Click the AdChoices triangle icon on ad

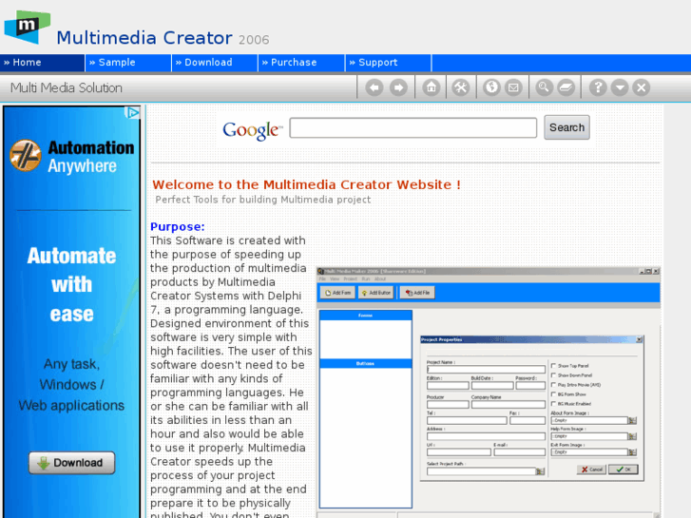[x=133, y=113]
